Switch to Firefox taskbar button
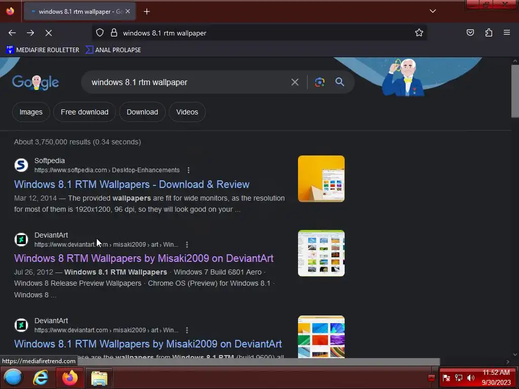Image resolution: width=519 pixels, height=389 pixels. (70, 377)
